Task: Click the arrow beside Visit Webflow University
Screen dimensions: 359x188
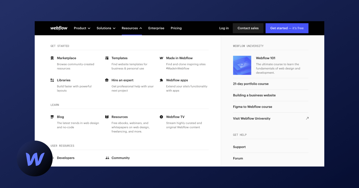Action: pyautogui.click(x=307, y=118)
